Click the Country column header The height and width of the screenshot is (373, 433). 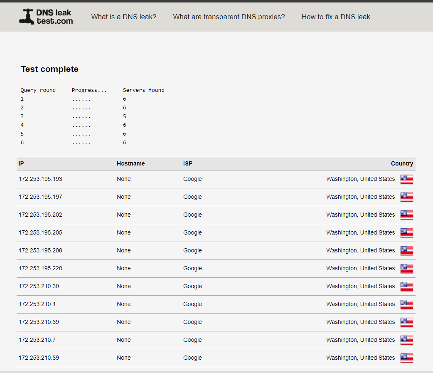click(x=402, y=163)
